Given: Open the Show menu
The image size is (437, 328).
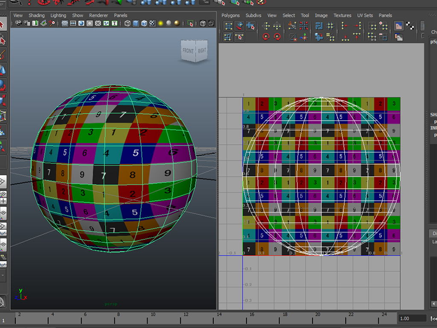Looking at the screenshot, I should [78, 15].
